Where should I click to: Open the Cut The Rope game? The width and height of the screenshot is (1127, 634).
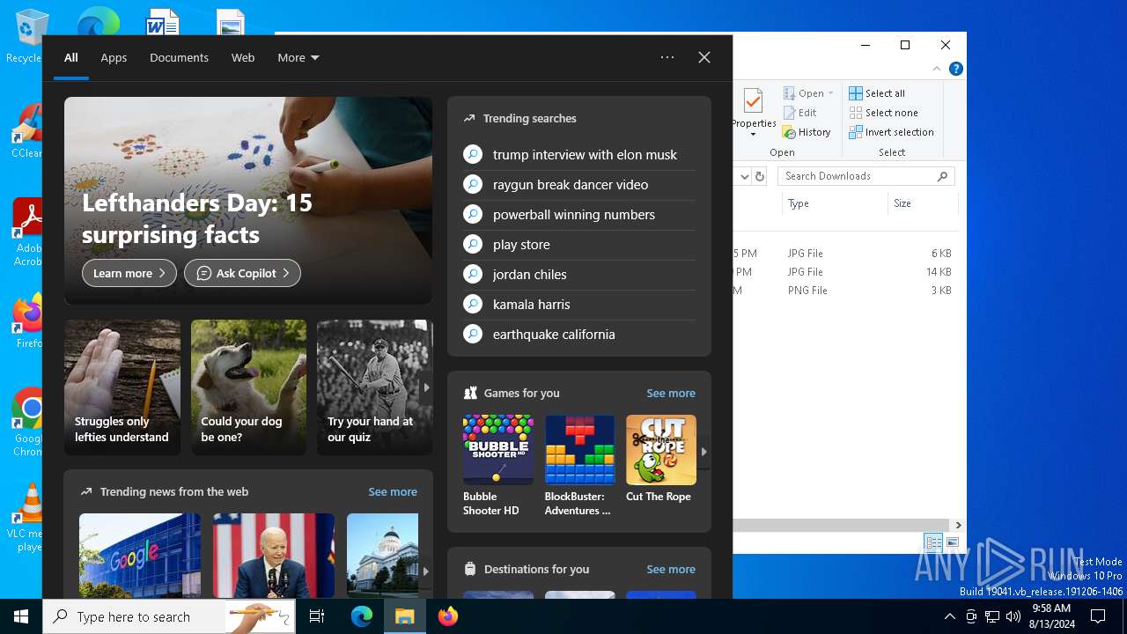pyautogui.click(x=660, y=459)
